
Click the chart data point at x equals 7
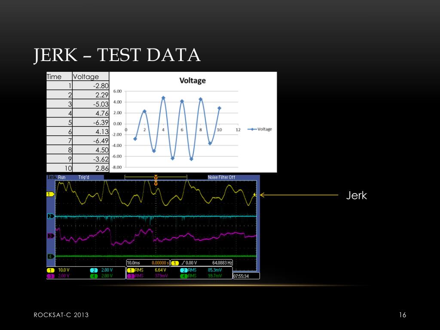point(191,159)
